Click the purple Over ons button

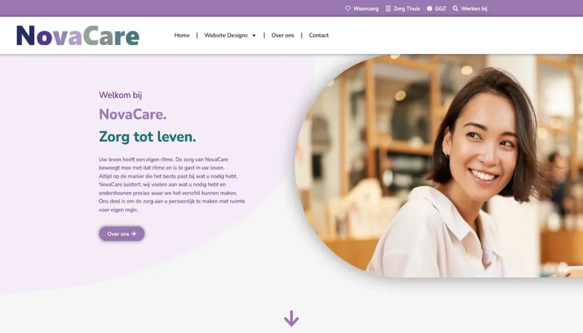[122, 234]
